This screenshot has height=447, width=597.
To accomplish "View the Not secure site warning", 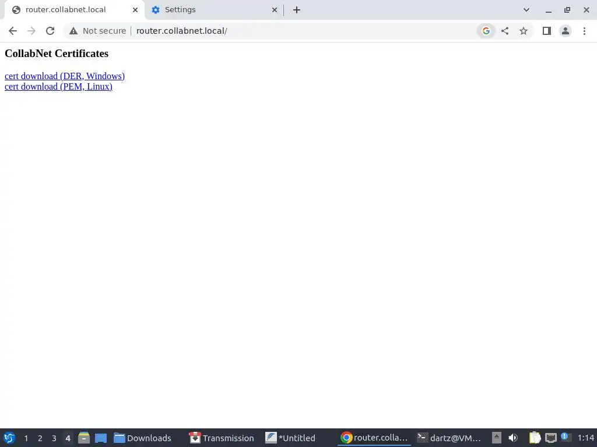I will (97, 31).
